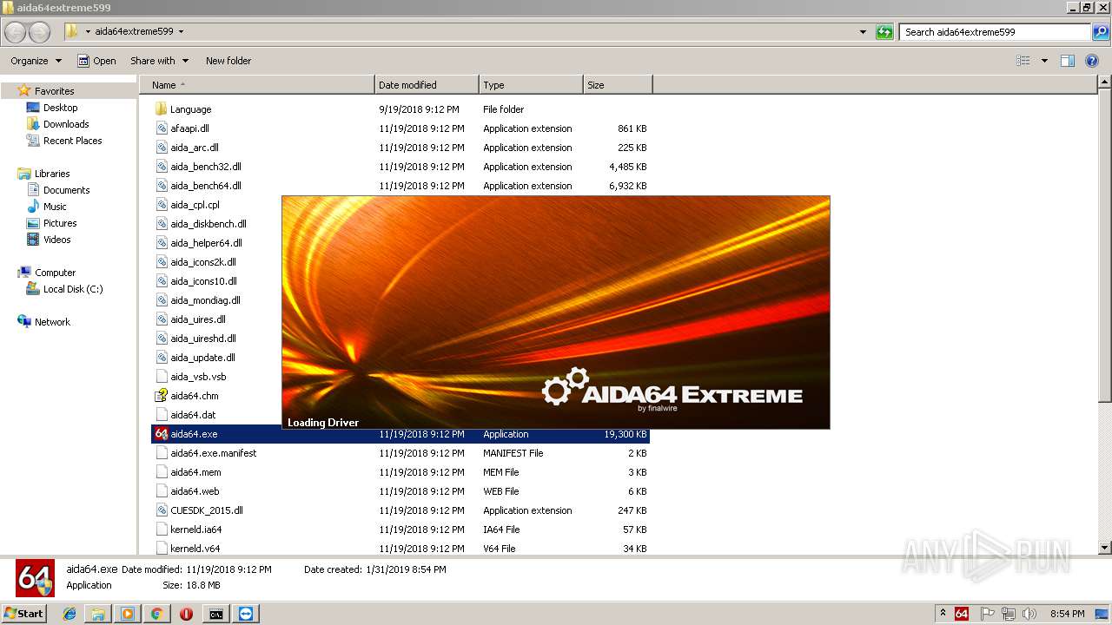Click the refresh button beside the address bar
Viewport: 1112px width, 625px height.
[x=884, y=32]
